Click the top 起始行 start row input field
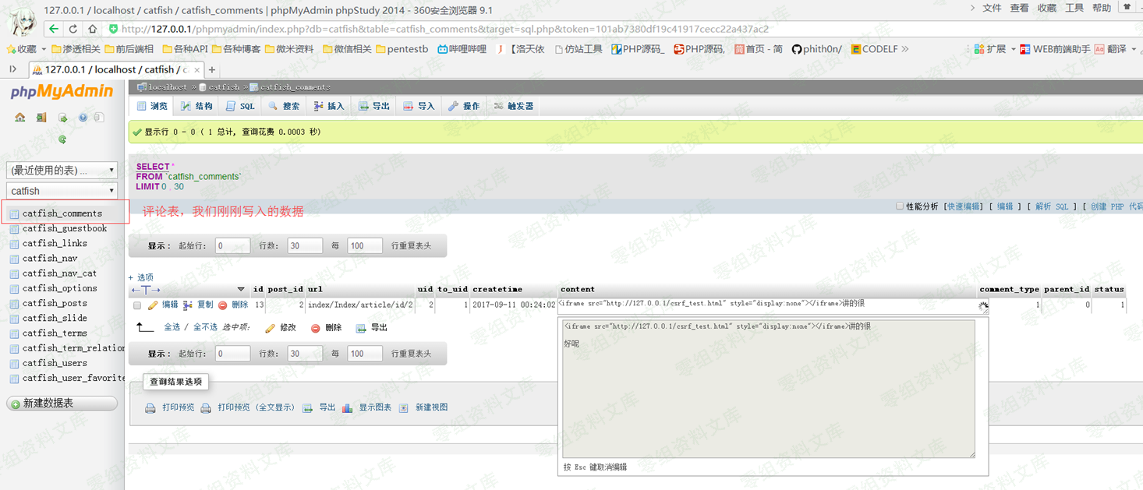Image resolution: width=1143 pixels, height=490 pixels. [232, 245]
